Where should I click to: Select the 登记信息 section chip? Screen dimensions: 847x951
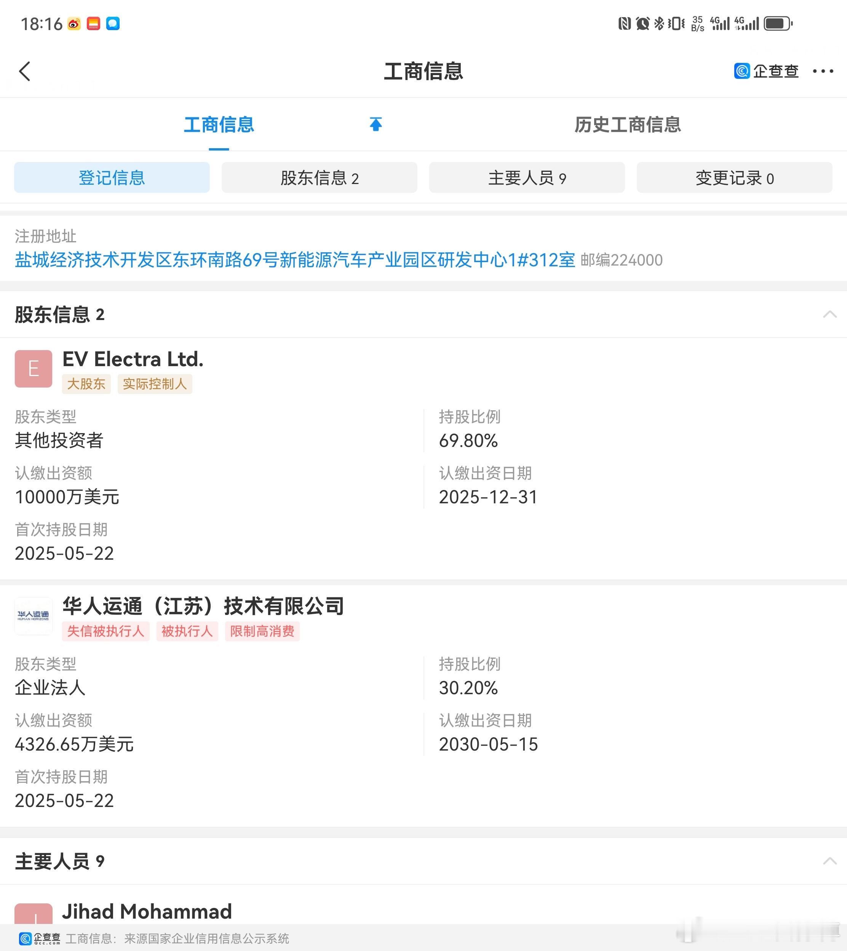pos(112,177)
